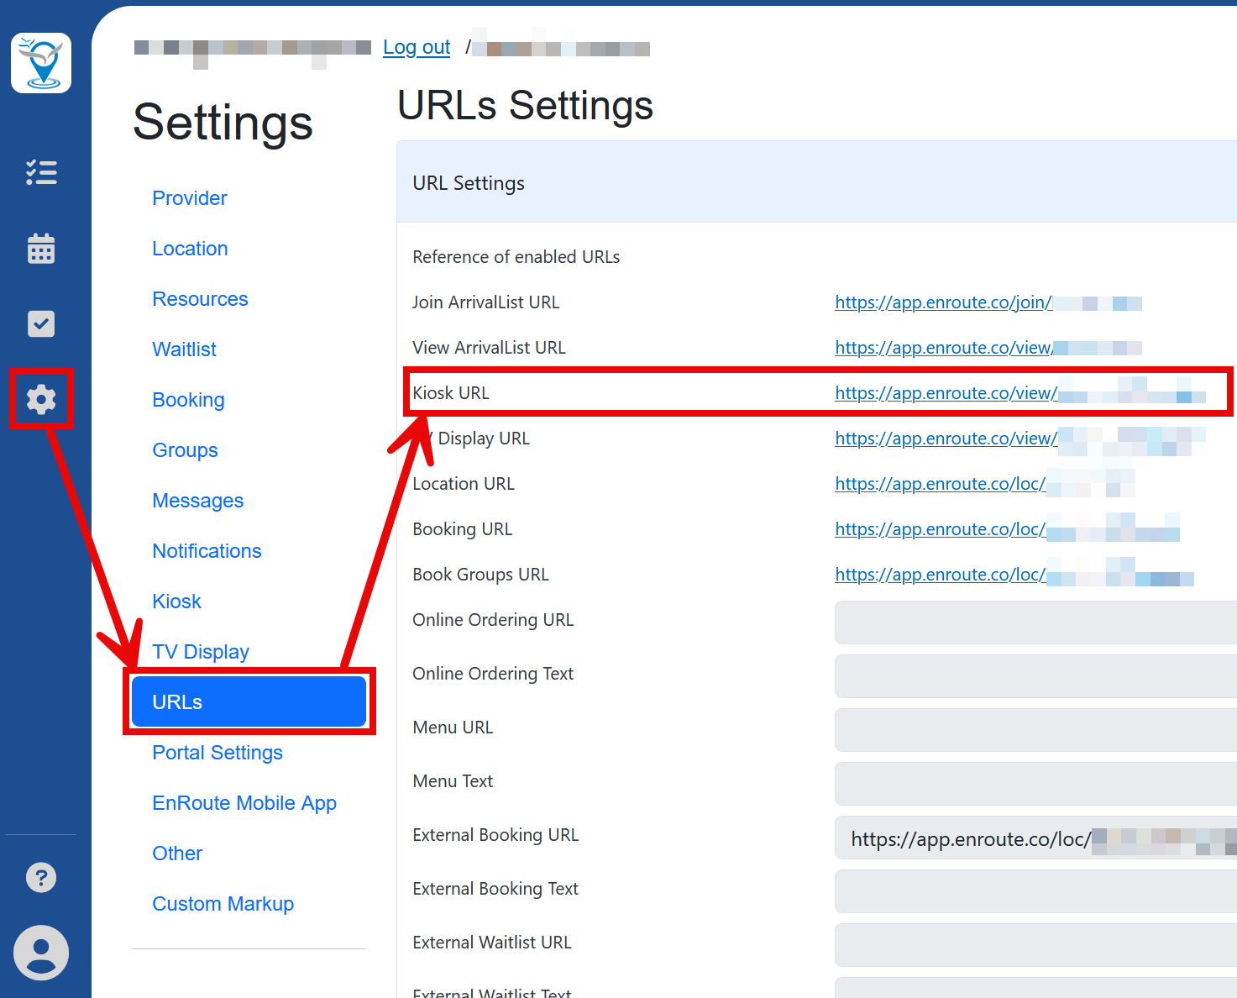
Task: Select the URLs settings item
Action: pos(249,701)
